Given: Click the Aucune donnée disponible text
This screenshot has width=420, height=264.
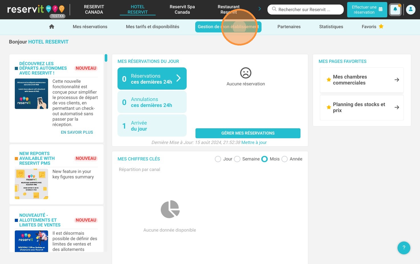Looking at the screenshot, I should tap(170, 230).
